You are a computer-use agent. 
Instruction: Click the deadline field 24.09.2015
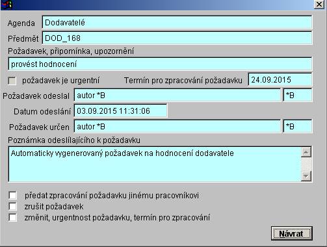pos(280,79)
